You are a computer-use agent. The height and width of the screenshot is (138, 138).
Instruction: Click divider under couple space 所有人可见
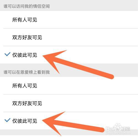click(71, 28)
